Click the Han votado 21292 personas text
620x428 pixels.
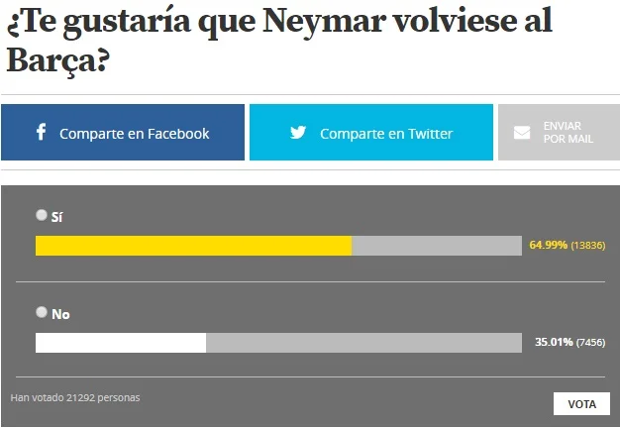(75, 398)
